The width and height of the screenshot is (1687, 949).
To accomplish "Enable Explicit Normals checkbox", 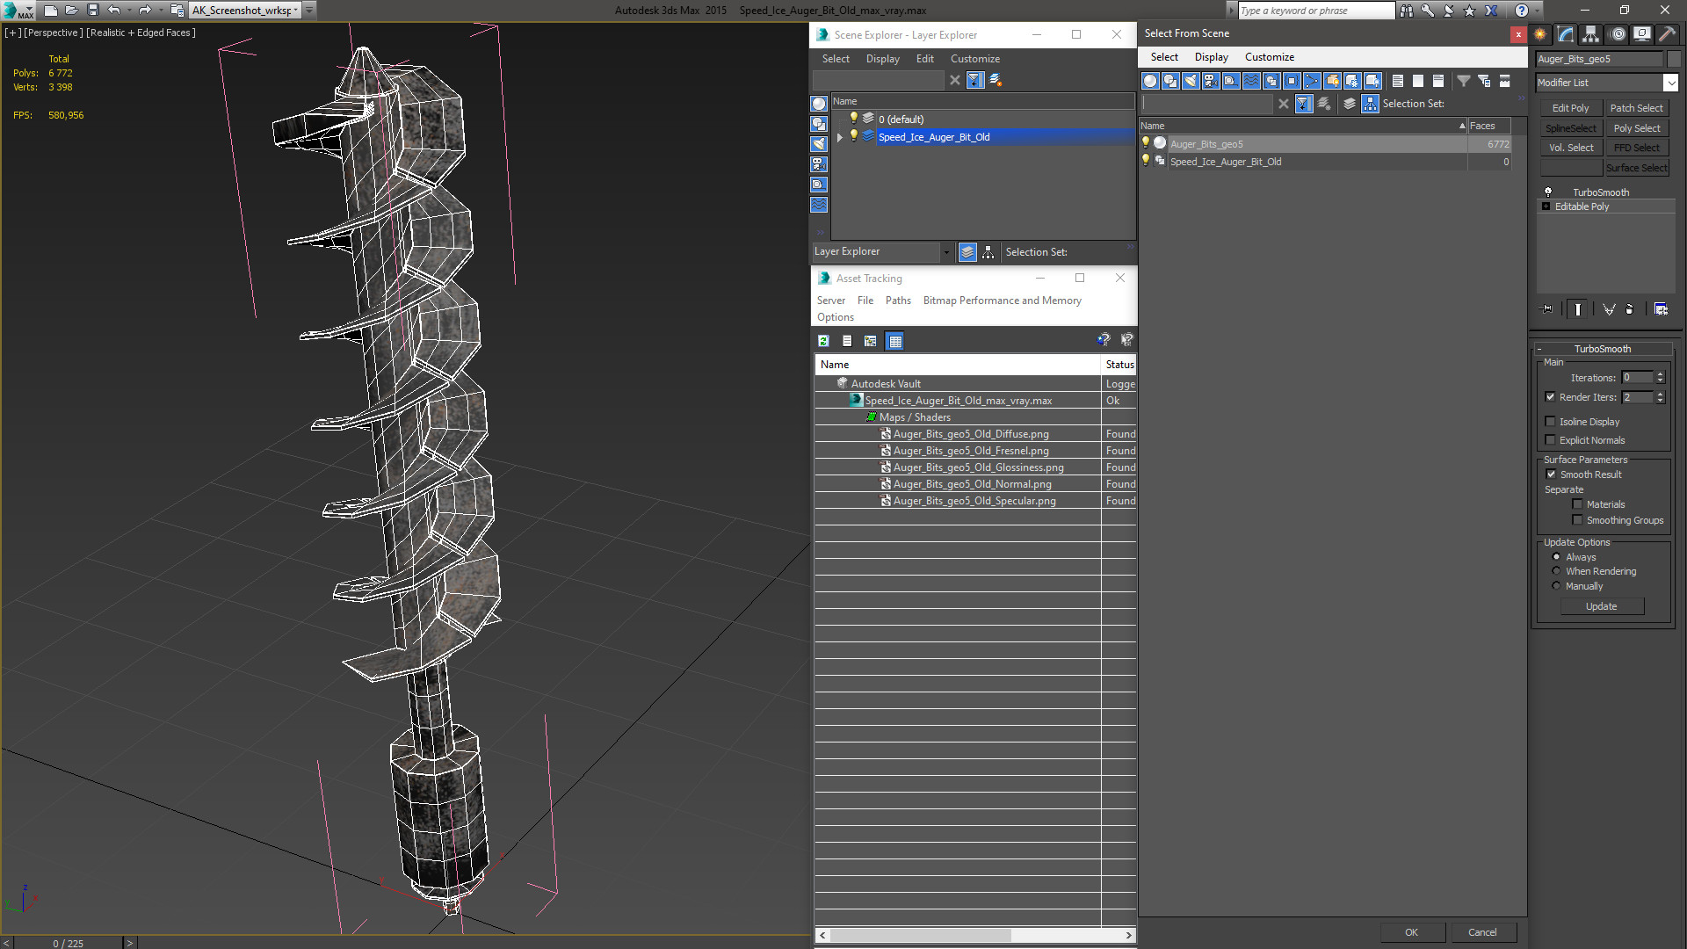I will coord(1550,440).
